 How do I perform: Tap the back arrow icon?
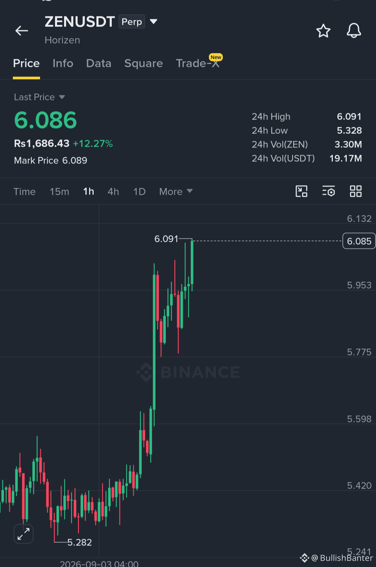22,31
